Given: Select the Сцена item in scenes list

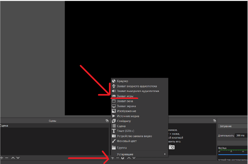Looking at the screenshot, I should tap(5, 126).
